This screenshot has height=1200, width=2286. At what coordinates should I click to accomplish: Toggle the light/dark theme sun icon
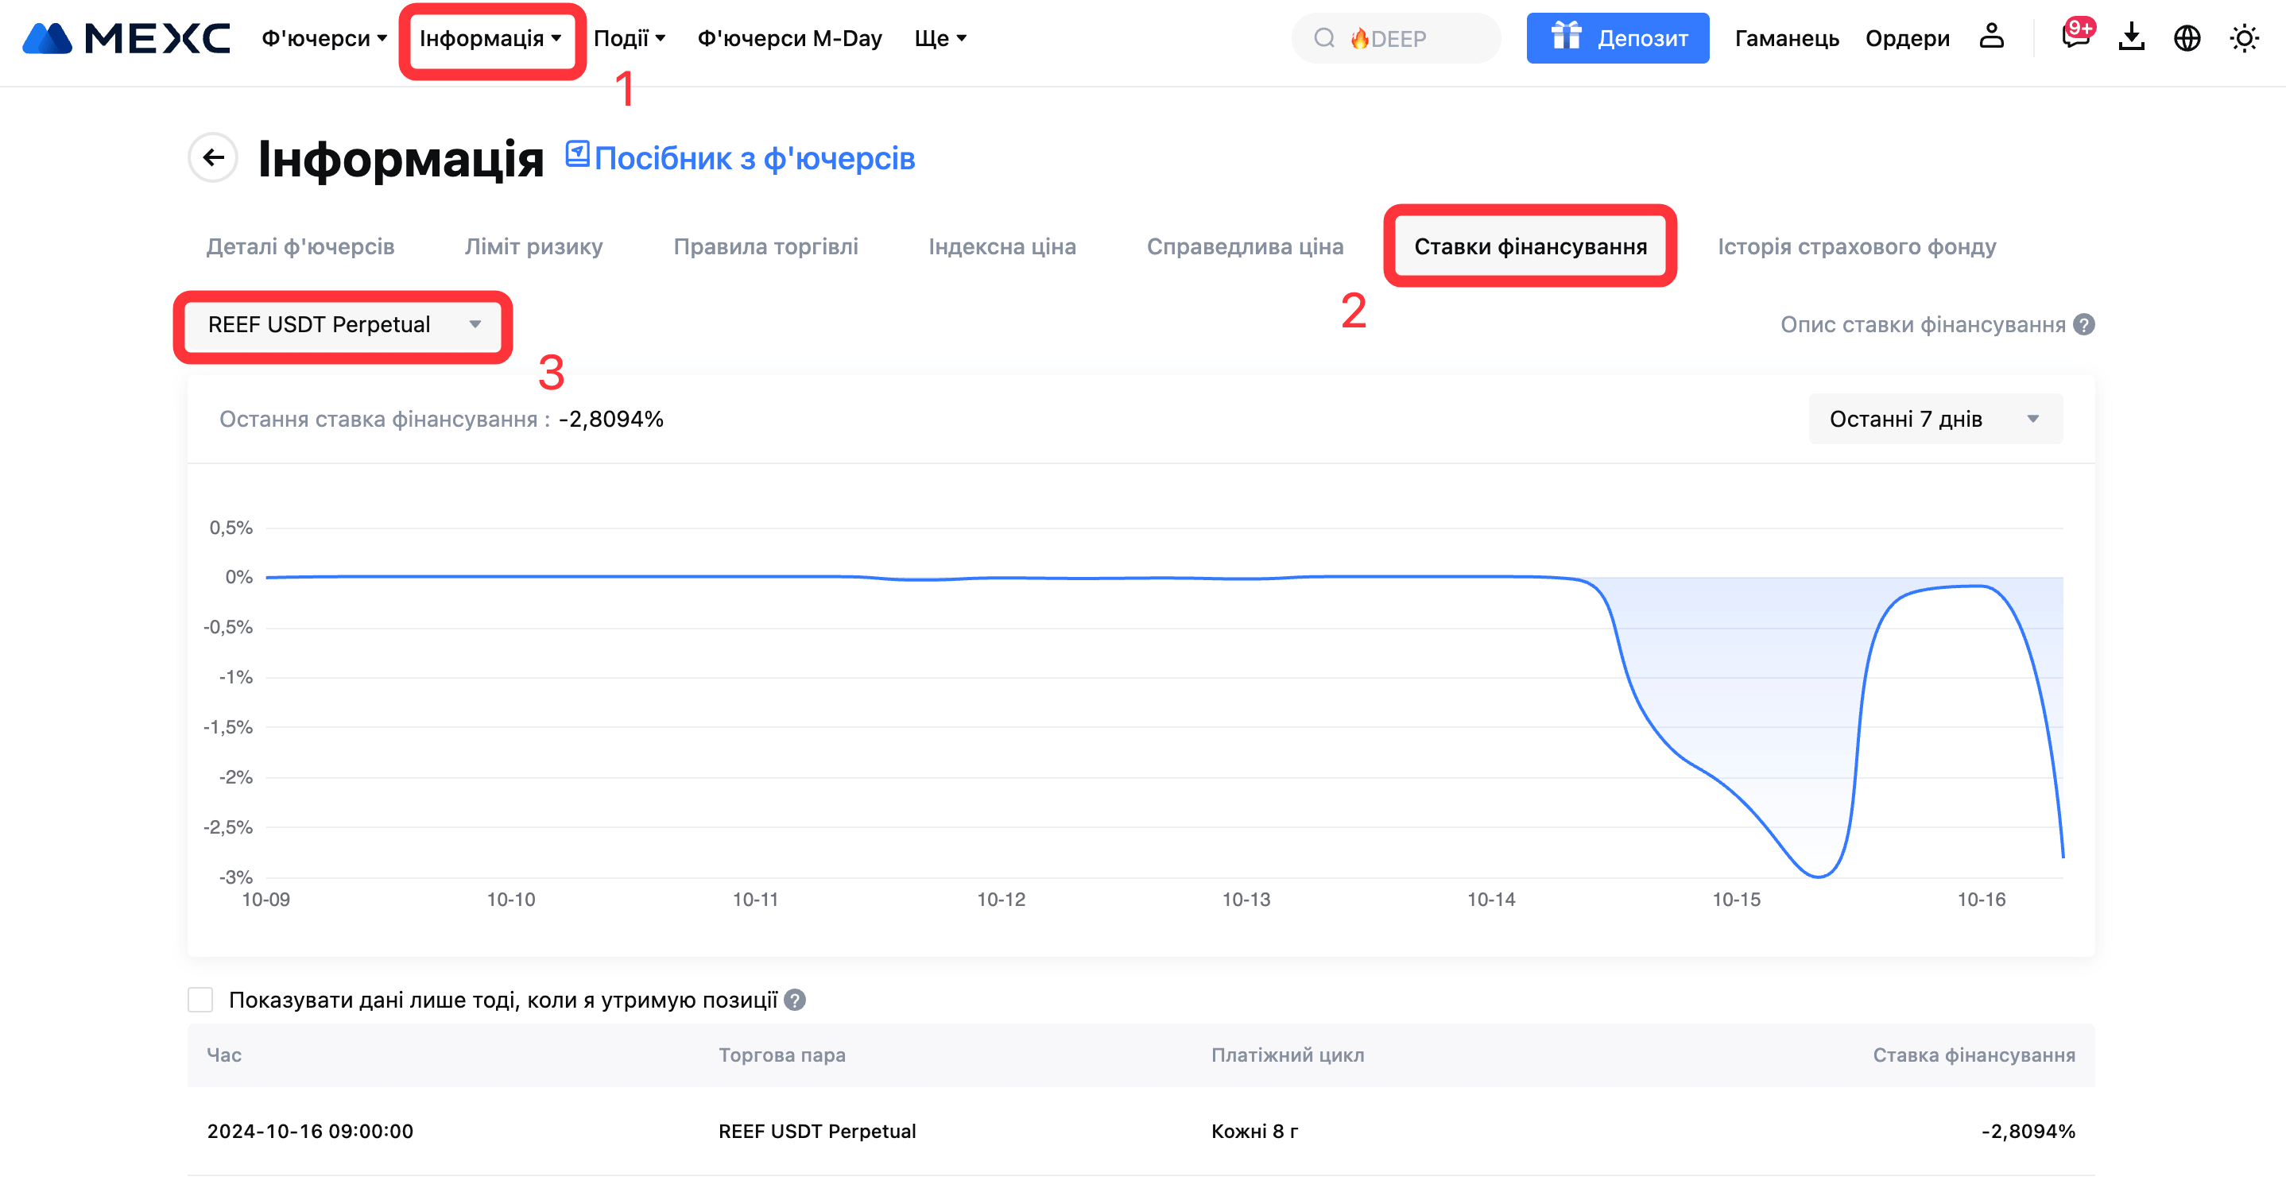pyautogui.click(x=2243, y=38)
